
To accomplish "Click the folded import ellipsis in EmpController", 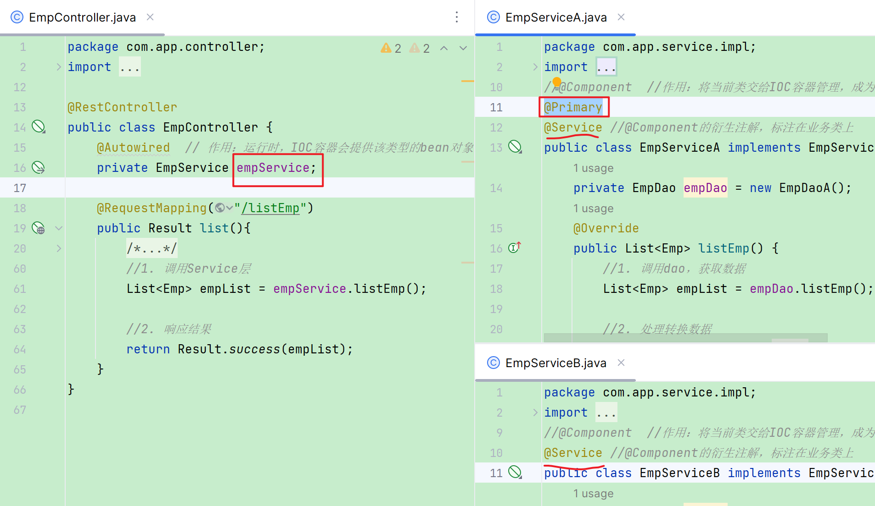I will pos(130,67).
